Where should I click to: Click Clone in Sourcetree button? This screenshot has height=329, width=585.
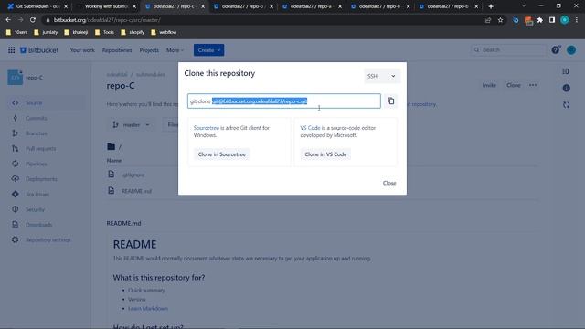tap(221, 154)
